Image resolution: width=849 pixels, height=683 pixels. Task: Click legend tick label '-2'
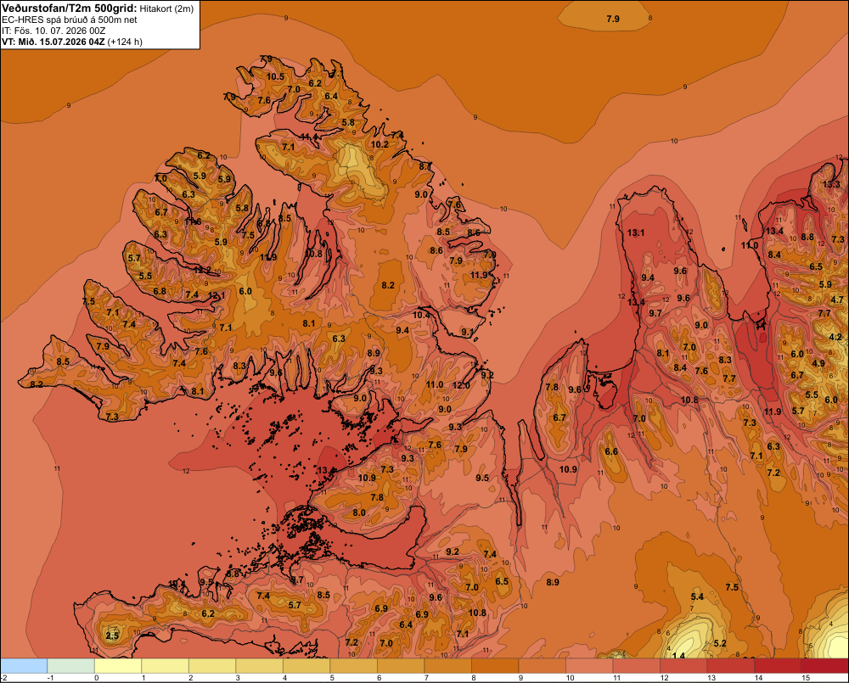pyautogui.click(x=4, y=678)
